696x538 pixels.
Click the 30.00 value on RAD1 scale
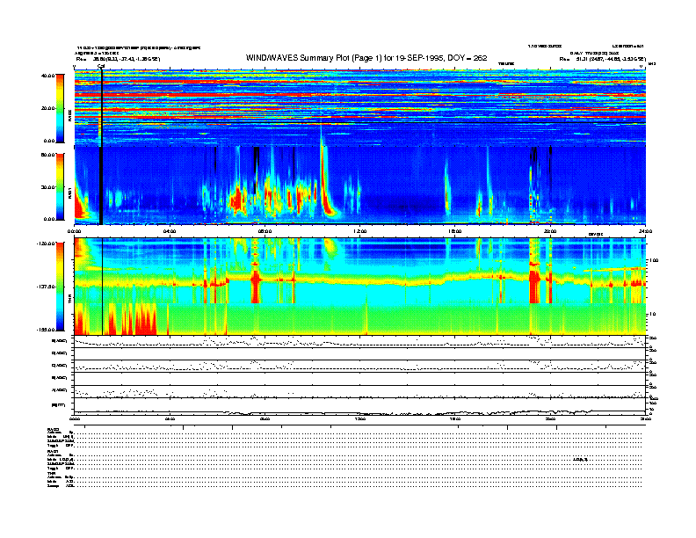[47, 187]
